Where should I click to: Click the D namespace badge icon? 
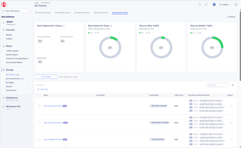tap(4, 23)
